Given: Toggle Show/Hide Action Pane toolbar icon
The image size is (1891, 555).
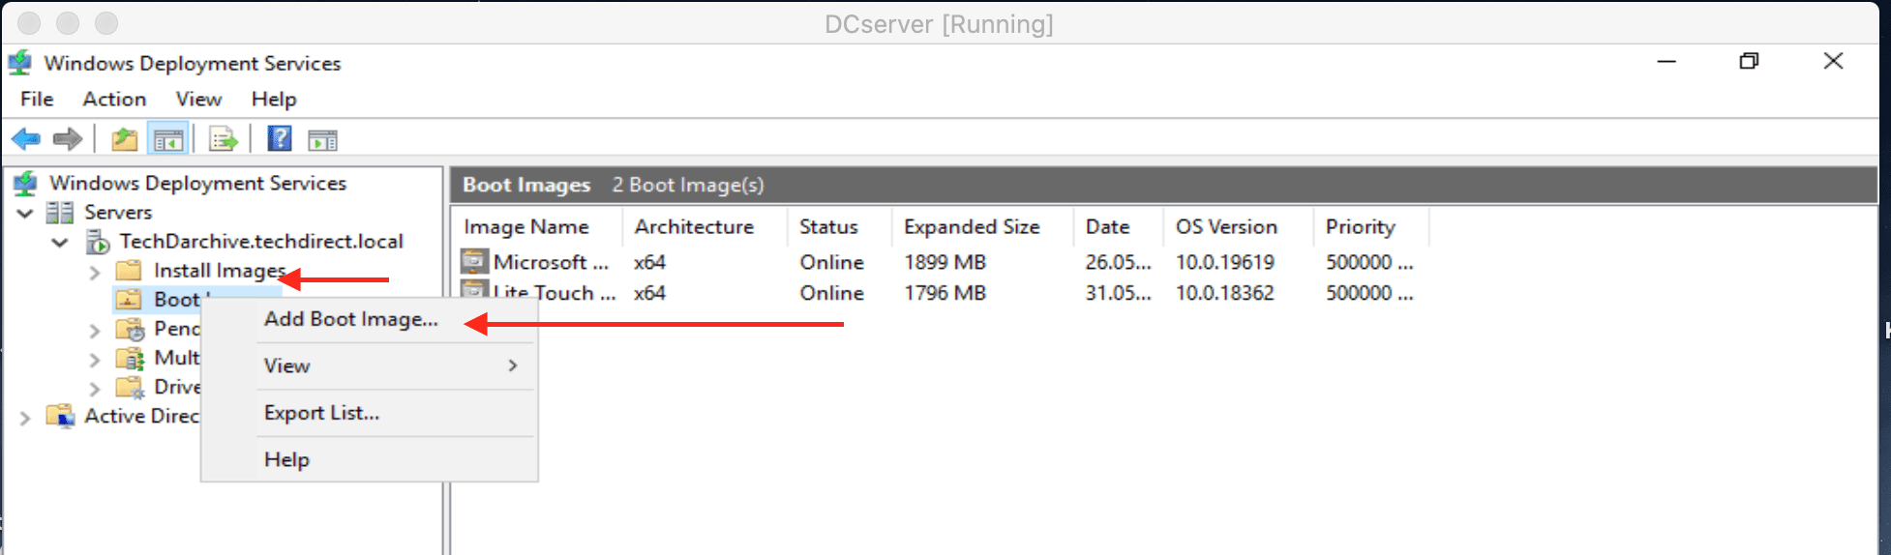Looking at the screenshot, I should pyautogui.click(x=322, y=140).
